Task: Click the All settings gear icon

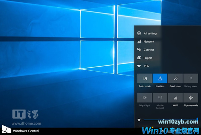Action: tap(139, 33)
